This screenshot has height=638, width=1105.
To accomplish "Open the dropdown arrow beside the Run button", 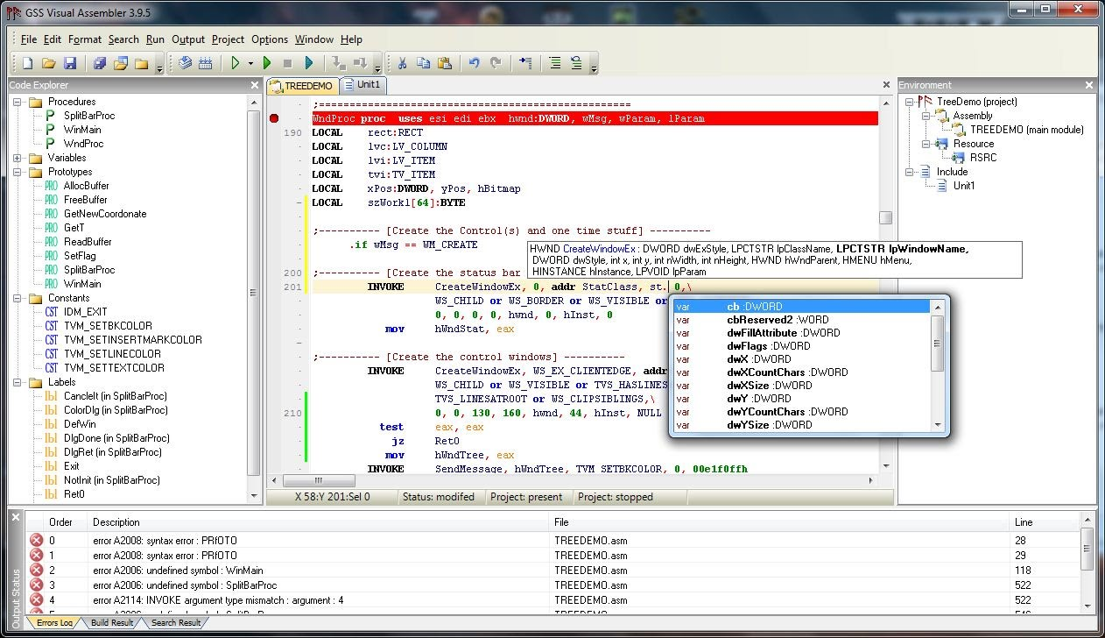I will tap(250, 63).
